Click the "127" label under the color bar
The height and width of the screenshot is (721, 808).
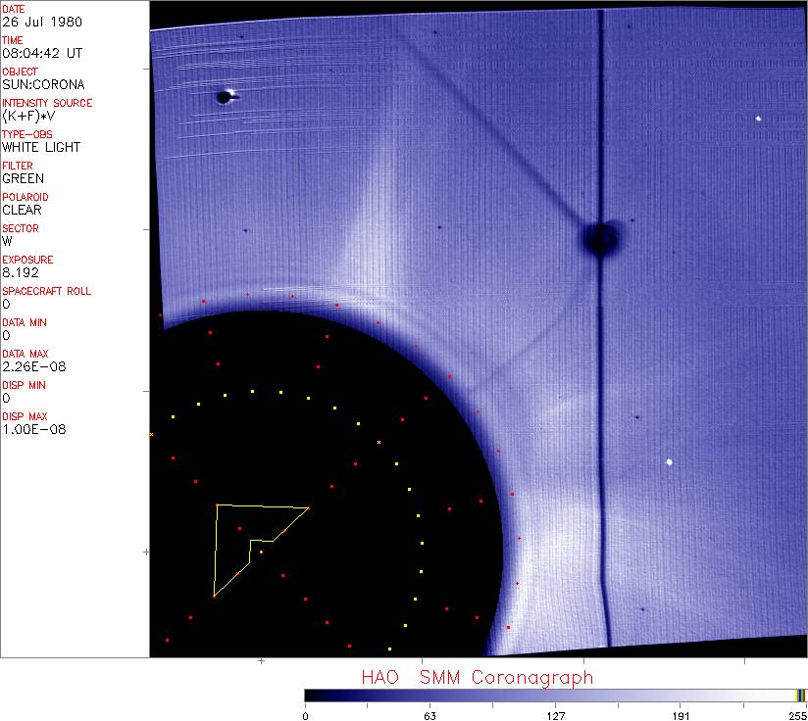click(x=555, y=714)
